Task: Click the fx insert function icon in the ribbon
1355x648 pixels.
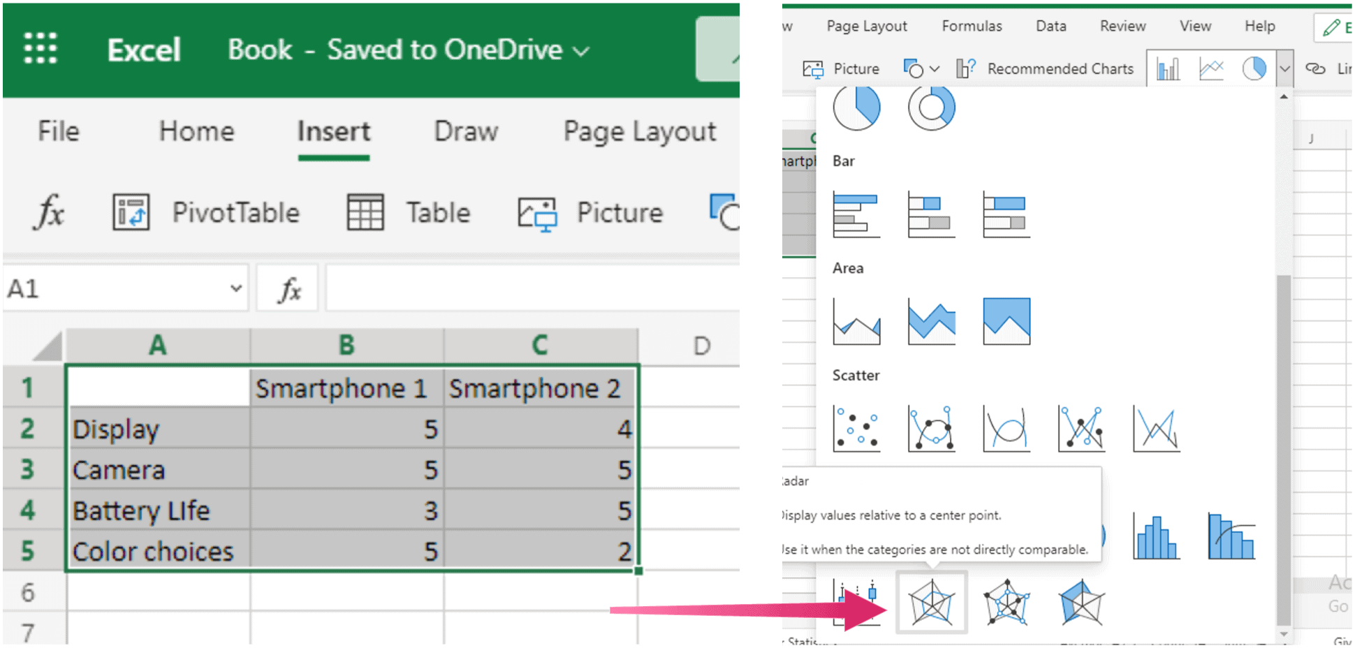Action: click(x=49, y=212)
